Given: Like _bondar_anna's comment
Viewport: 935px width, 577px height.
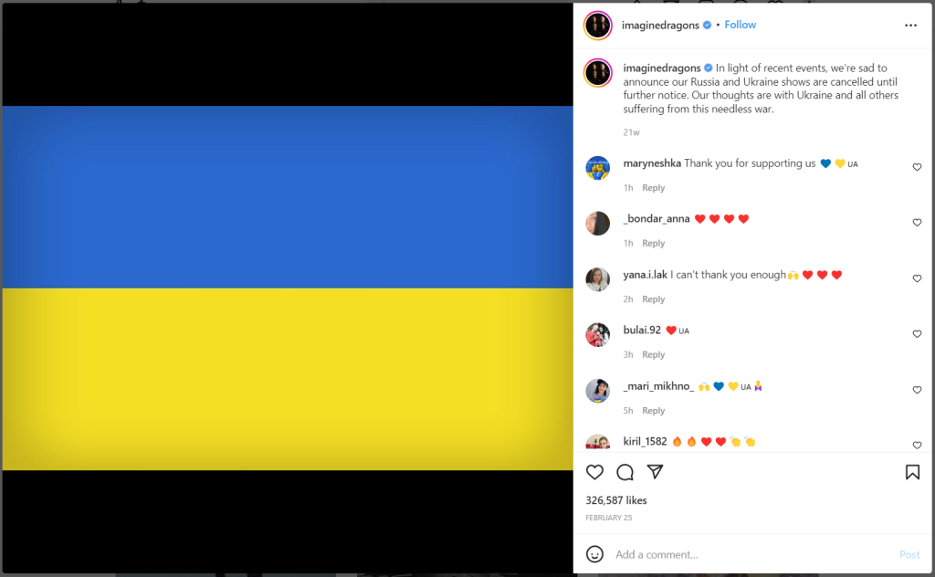Looking at the screenshot, I should click(917, 223).
